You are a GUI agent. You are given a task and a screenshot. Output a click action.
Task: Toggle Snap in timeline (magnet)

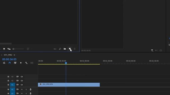pyautogui.click(x=10, y=63)
